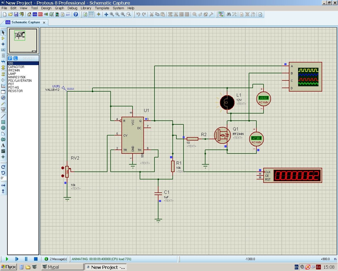Rotate clockwise using the rotation icon

pos(3,167)
